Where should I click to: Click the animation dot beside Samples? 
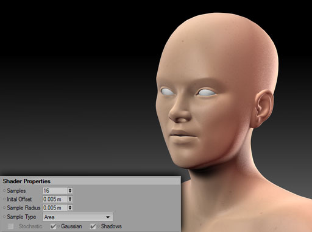4,190
